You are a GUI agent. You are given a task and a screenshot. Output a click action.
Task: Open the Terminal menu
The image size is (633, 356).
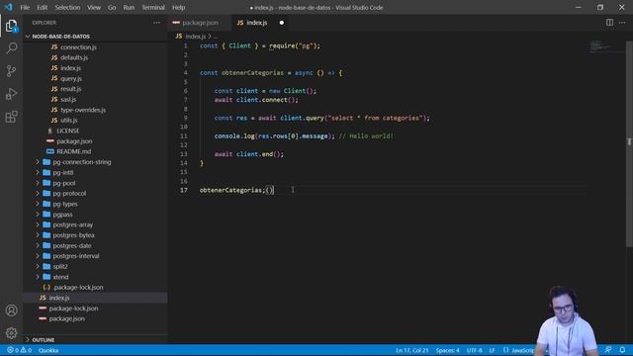pyautogui.click(x=153, y=7)
